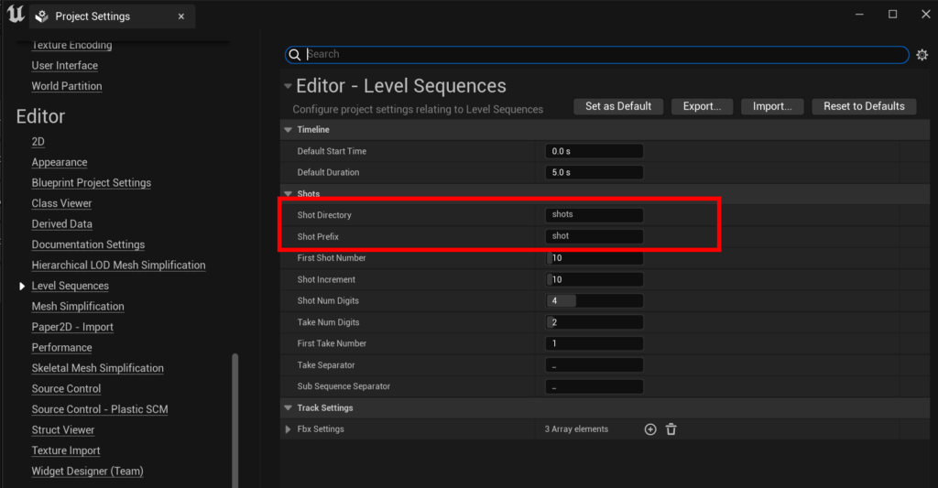The height and width of the screenshot is (488, 938).
Task: Click the sidebar vertical scrollbar
Action: tap(235, 420)
